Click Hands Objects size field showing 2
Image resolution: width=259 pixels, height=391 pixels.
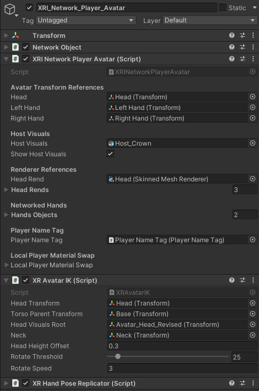[245, 214]
